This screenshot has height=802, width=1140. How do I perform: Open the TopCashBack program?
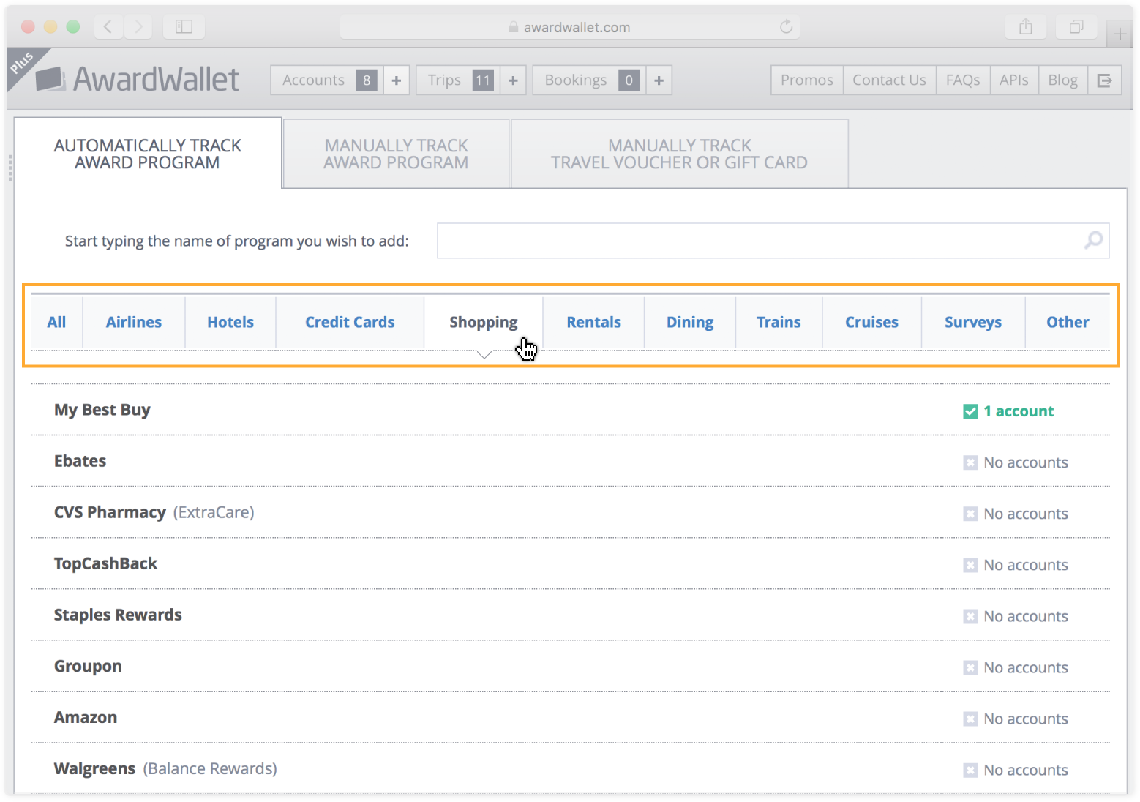click(x=105, y=563)
